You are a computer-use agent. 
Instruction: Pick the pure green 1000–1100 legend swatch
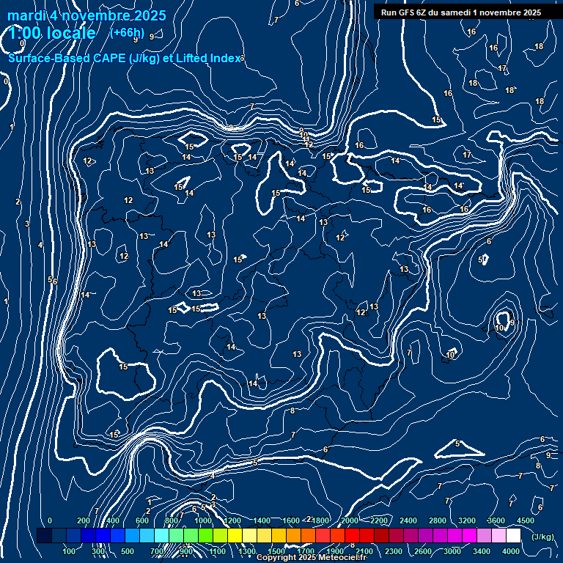[x=205, y=535]
